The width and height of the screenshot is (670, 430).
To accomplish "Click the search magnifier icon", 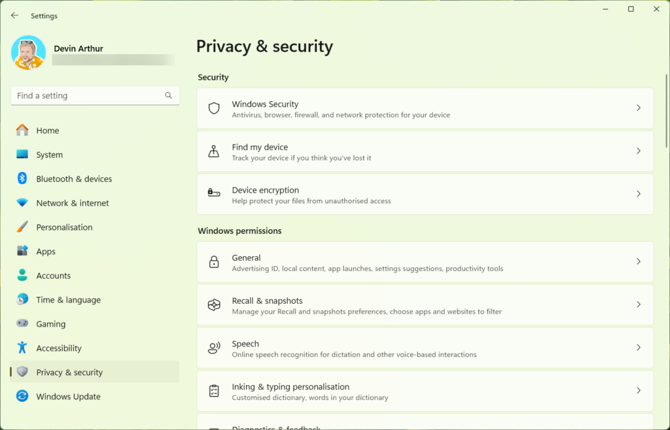I will [x=168, y=95].
